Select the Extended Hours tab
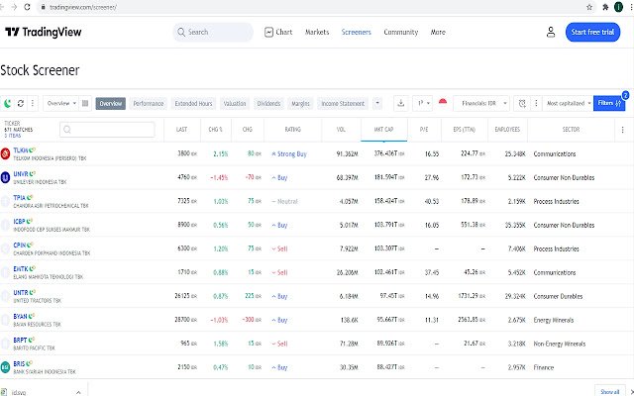Image resolution: width=634 pixels, height=396 pixels. click(x=194, y=103)
